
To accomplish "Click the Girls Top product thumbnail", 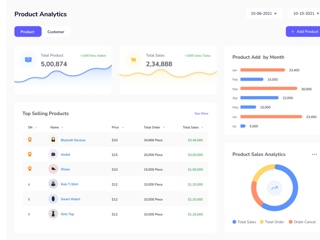I will tap(53, 214).
